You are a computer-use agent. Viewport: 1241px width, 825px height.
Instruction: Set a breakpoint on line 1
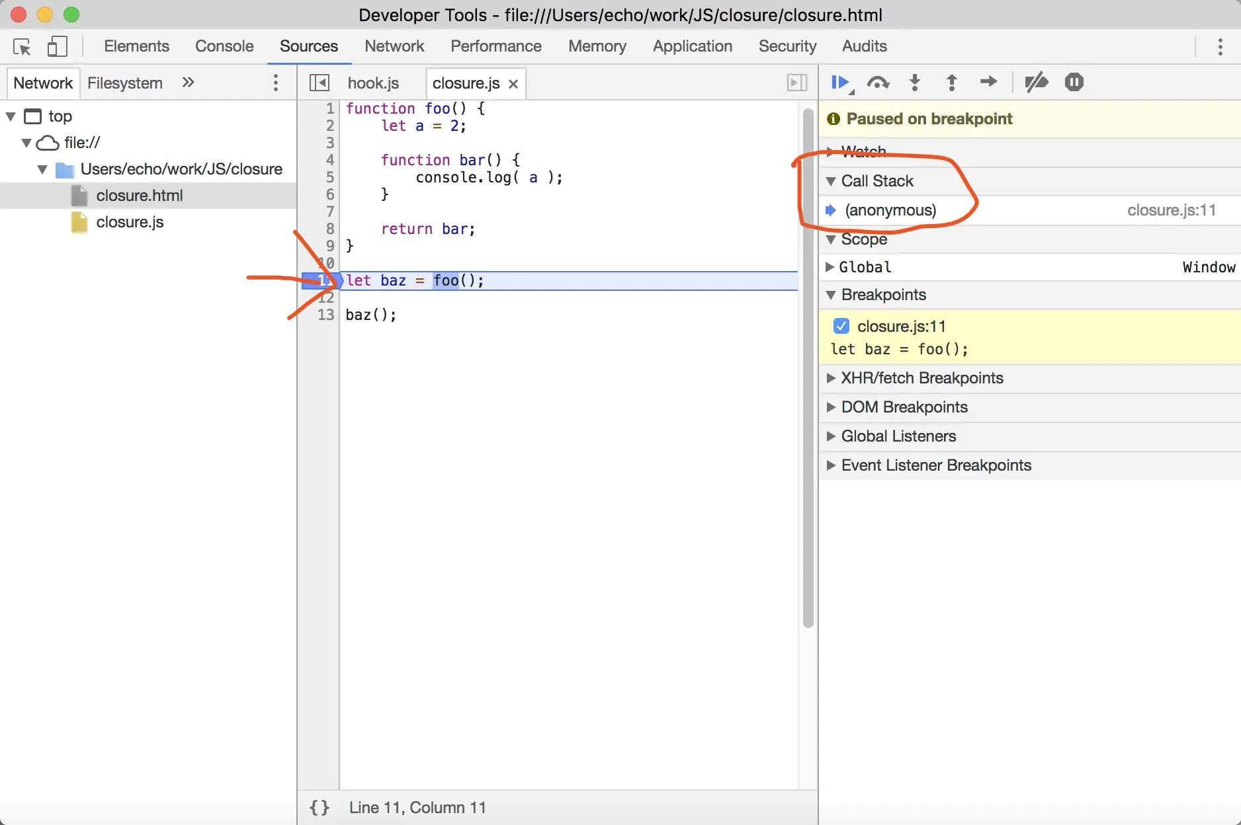pyautogui.click(x=329, y=108)
